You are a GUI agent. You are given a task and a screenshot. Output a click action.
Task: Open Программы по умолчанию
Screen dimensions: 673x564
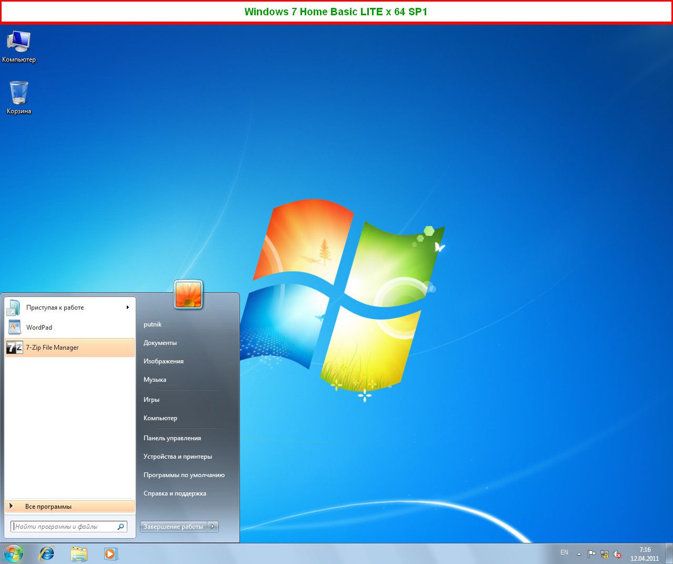point(184,475)
